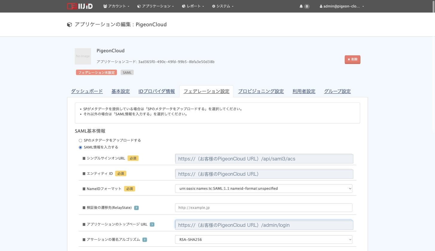Switch to the グループ設定 tab

coord(337,91)
